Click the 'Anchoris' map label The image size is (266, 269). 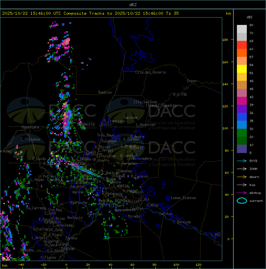[x=75, y=218]
